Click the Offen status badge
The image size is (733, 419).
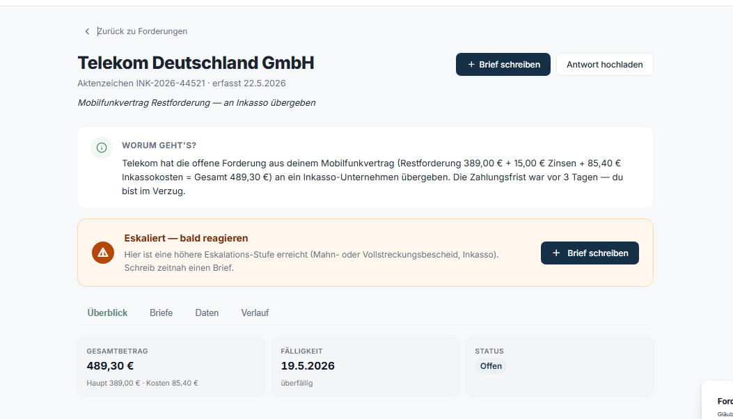pos(491,366)
